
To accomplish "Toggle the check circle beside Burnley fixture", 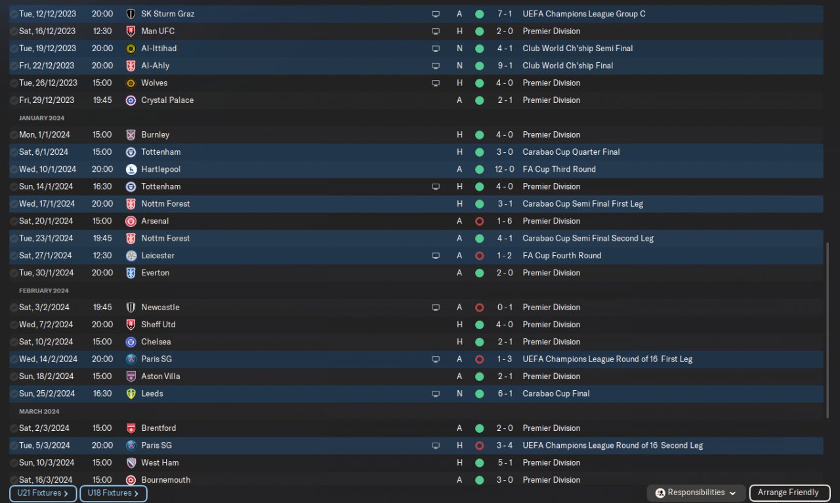I will click(x=14, y=135).
